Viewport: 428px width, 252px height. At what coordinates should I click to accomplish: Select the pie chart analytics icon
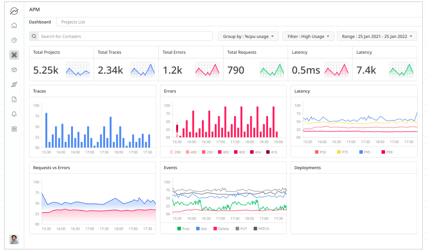click(14, 40)
